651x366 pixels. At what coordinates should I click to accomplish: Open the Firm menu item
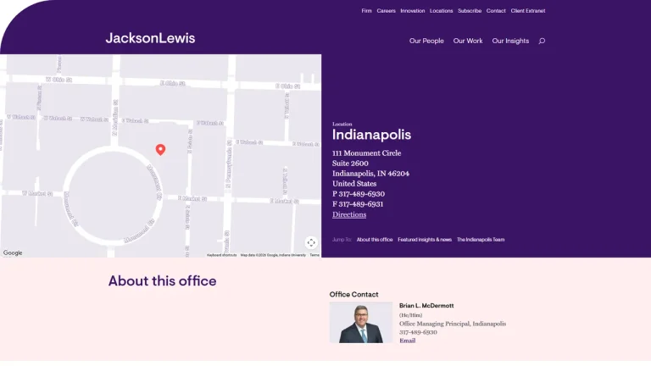pos(366,11)
